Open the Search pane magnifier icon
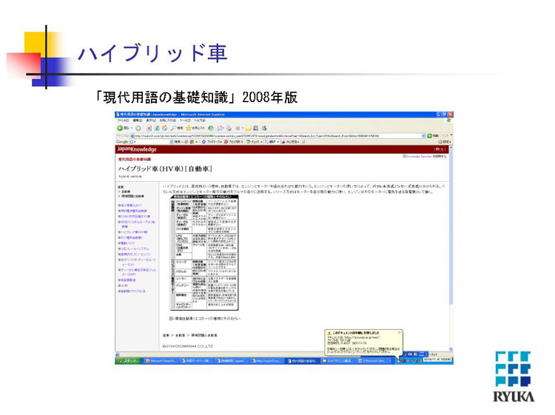The width and height of the screenshot is (555, 415). point(174,128)
